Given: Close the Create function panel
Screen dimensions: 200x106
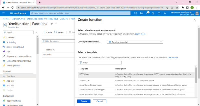Looking at the screenshot, I should [195, 20].
